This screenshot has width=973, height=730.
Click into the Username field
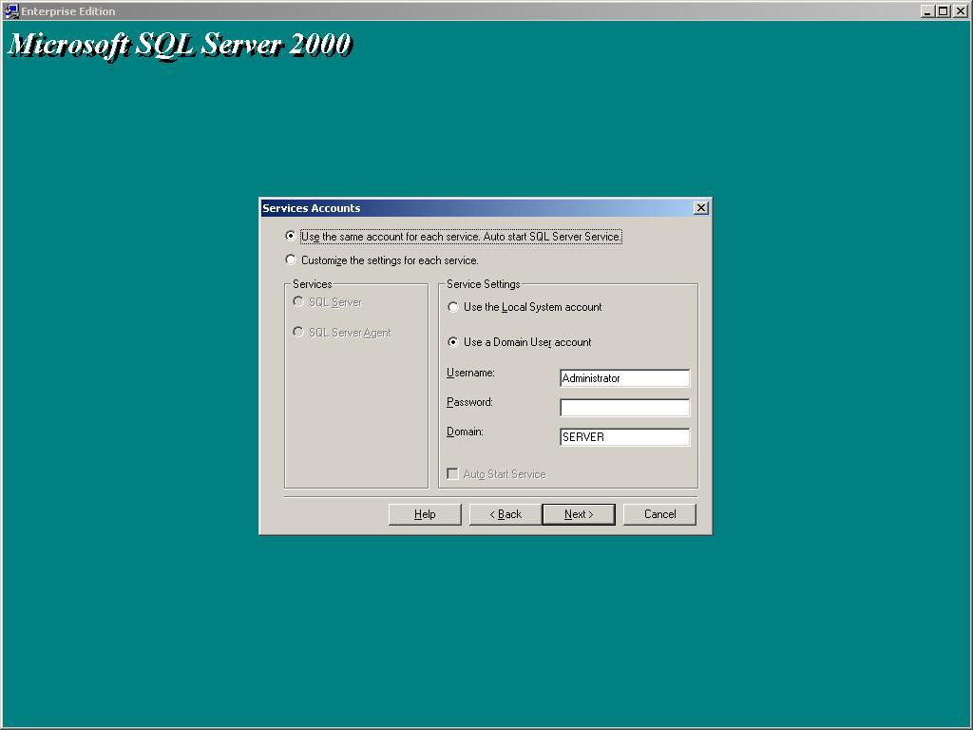coord(624,378)
